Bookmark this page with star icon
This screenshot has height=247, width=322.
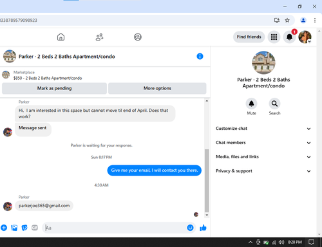[x=287, y=20]
